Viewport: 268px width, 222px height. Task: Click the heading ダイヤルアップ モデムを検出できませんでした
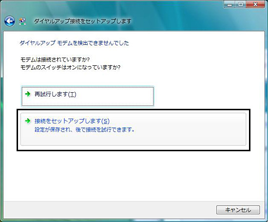[x=74, y=43]
